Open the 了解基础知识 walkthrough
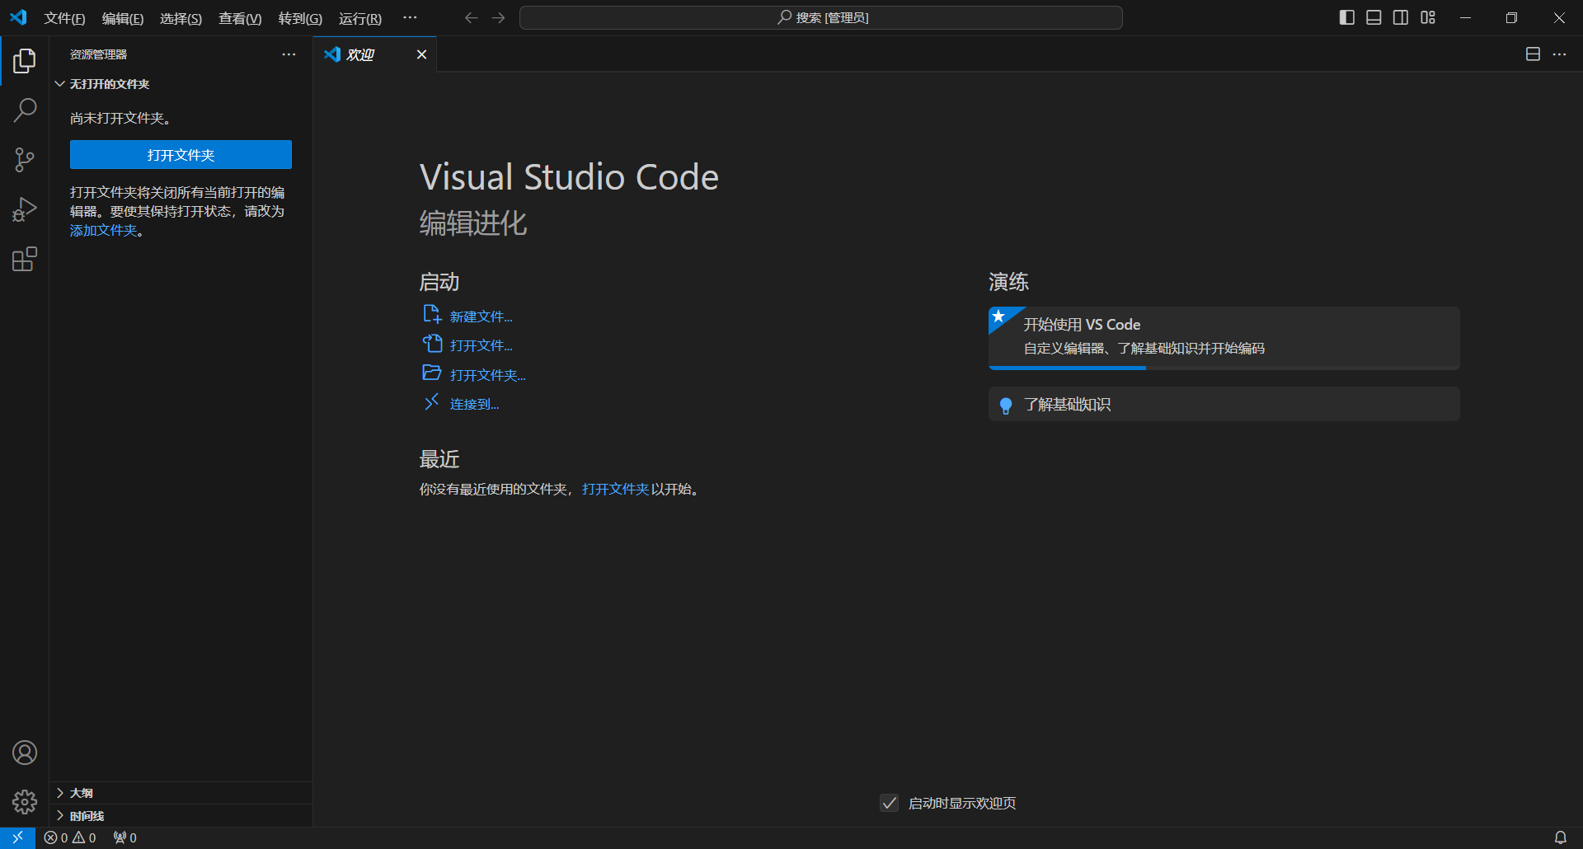The width and height of the screenshot is (1583, 849). (1224, 404)
